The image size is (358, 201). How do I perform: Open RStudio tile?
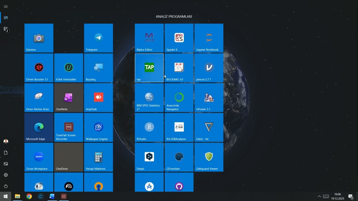pyautogui.click(x=149, y=127)
